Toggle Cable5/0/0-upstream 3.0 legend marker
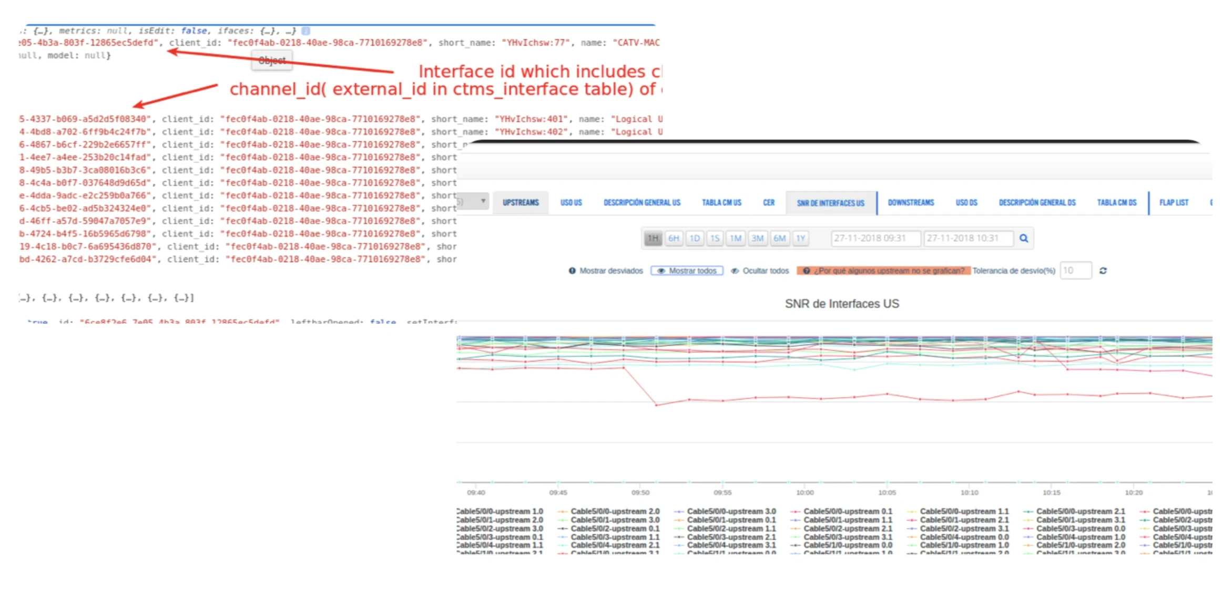Image resolution: width=1222 pixels, height=600 pixels. (x=679, y=511)
